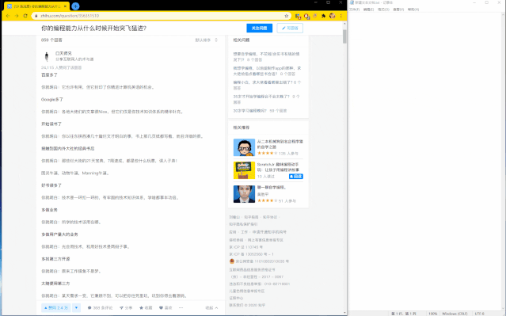This screenshot has height=316, width=506.
Task: Open a new browser tab
Action: (x=75, y=6)
